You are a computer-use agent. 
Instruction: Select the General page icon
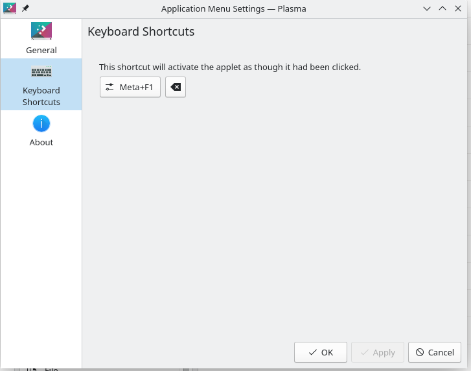click(41, 30)
